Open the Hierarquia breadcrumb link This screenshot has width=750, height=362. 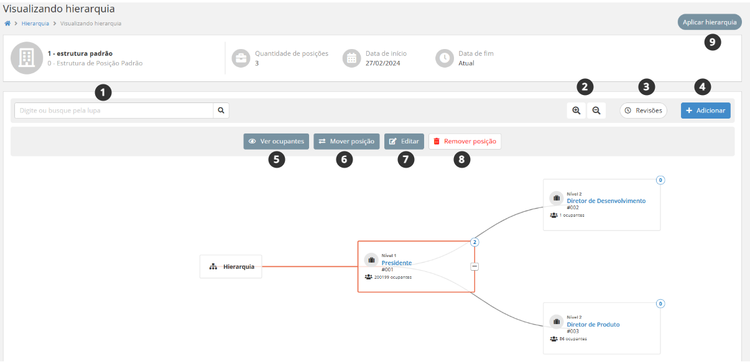click(x=35, y=24)
